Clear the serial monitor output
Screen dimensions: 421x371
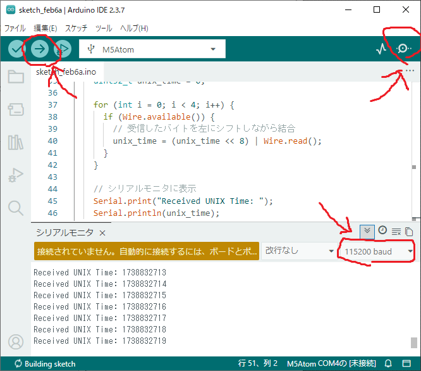(x=396, y=232)
